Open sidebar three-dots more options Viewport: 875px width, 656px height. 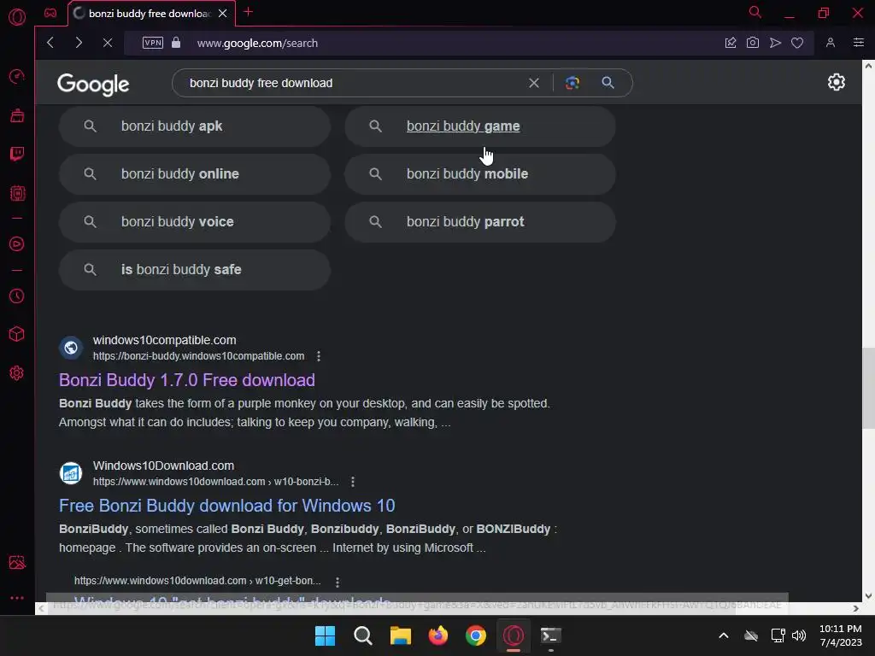click(x=17, y=598)
